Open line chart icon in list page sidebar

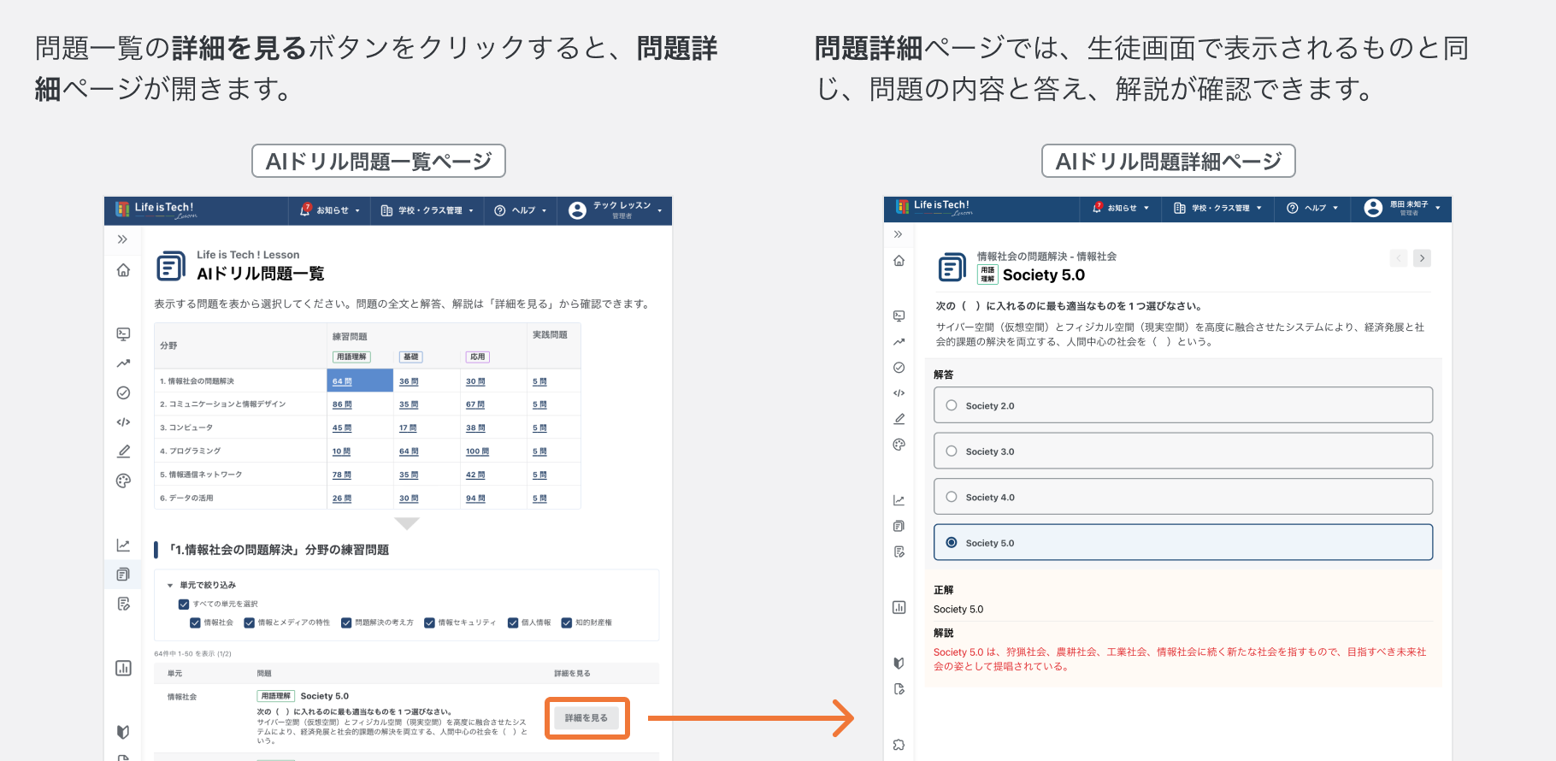tap(123, 546)
